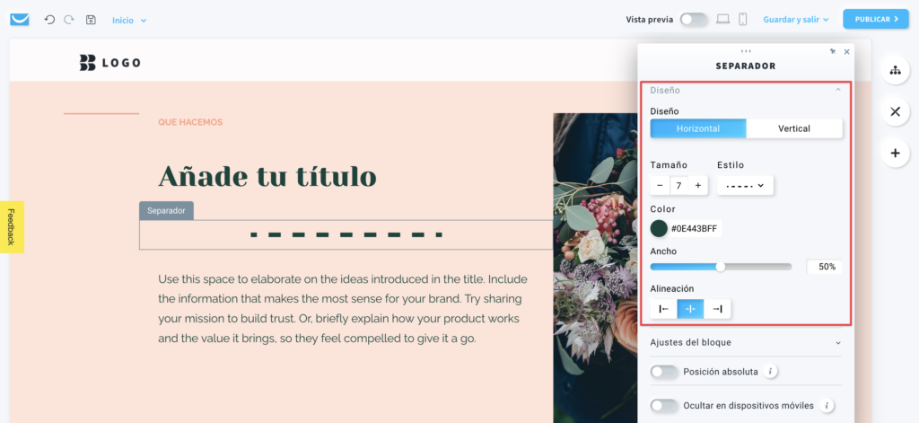The image size is (919, 423).
Task: Align separator to the right
Action: (717, 309)
